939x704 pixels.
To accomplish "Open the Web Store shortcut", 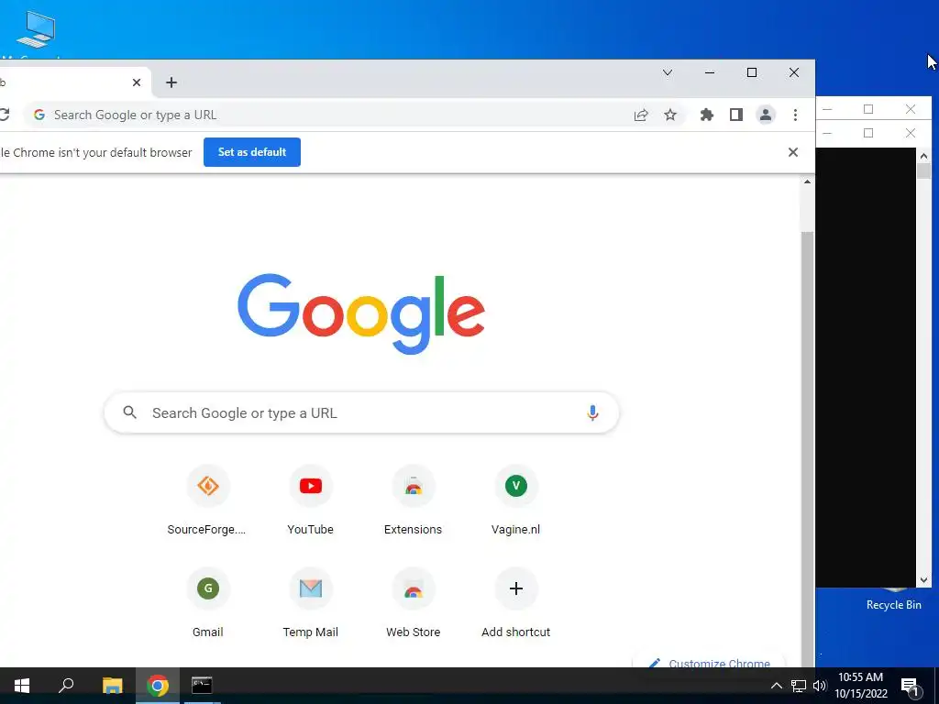I will pos(413,602).
